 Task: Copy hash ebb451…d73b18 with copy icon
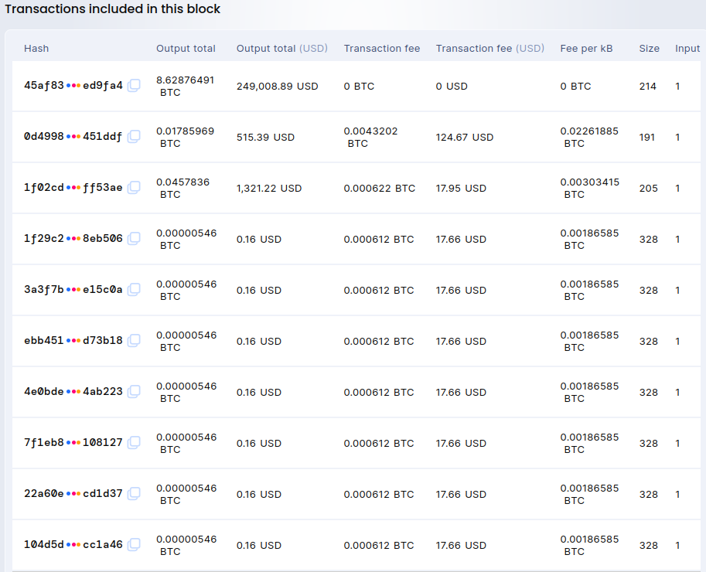pyautogui.click(x=134, y=341)
